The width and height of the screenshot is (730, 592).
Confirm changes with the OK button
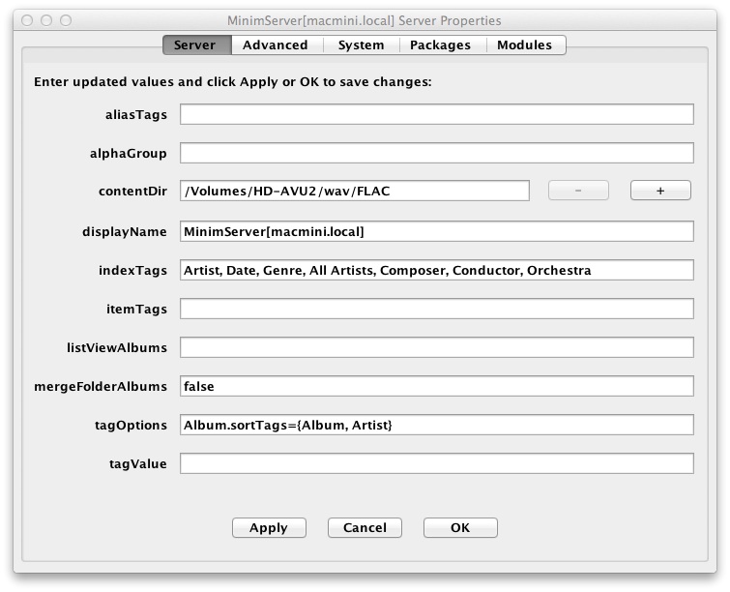point(460,528)
